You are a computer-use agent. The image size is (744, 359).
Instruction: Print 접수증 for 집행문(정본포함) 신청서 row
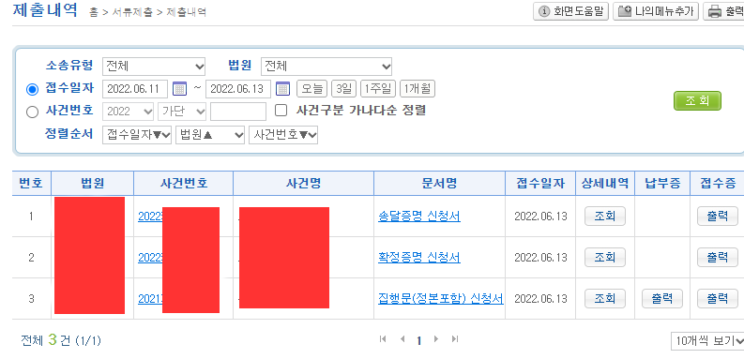point(718,298)
